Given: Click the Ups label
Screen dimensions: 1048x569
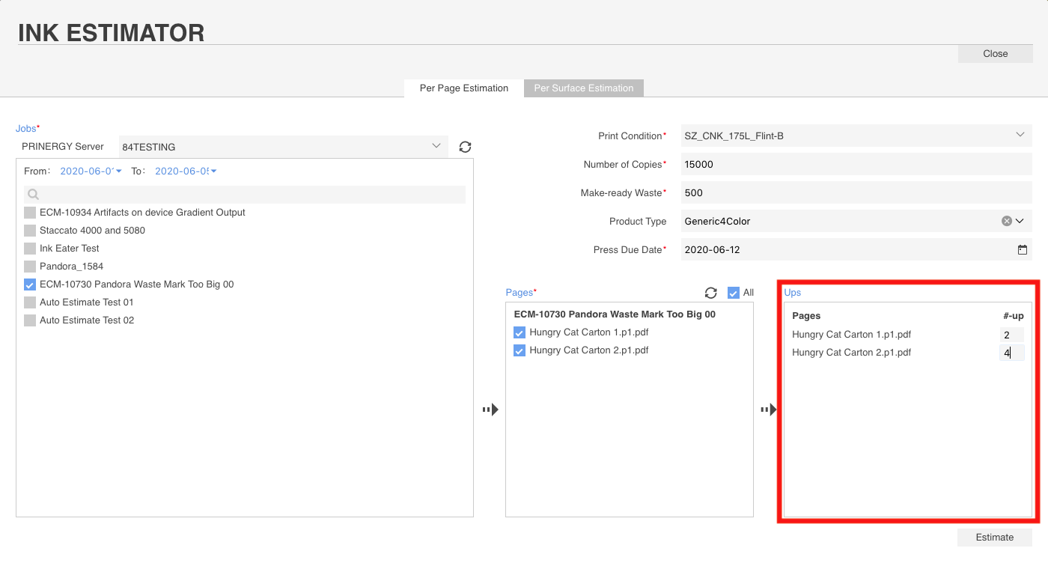Looking at the screenshot, I should (x=793, y=293).
